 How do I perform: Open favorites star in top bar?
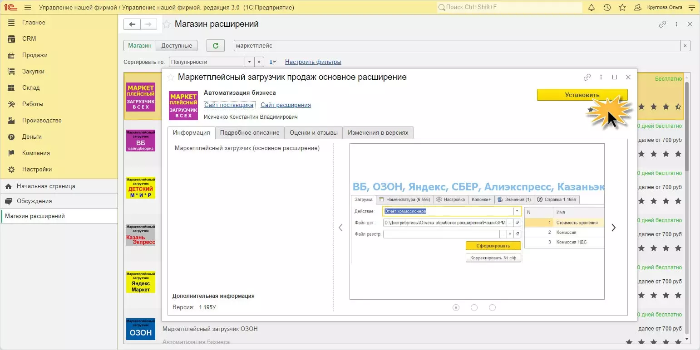pyautogui.click(x=622, y=7)
